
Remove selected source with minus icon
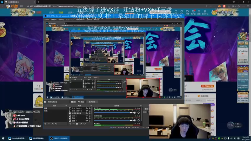click(73, 124)
